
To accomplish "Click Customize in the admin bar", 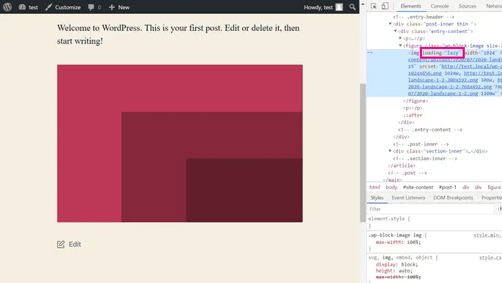I will [63, 7].
